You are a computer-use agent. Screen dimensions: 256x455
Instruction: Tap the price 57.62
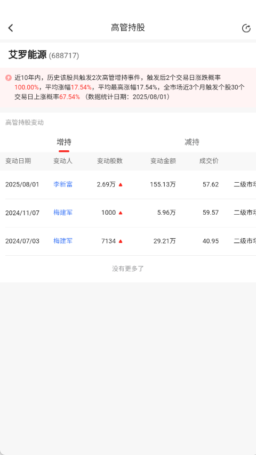pos(211,184)
